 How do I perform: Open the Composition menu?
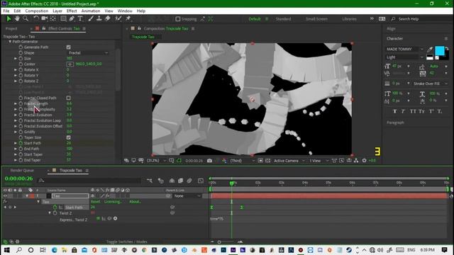36,11
